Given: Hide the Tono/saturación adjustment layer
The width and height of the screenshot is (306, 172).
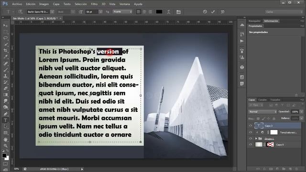Looking at the screenshot, I should [x=251, y=132].
